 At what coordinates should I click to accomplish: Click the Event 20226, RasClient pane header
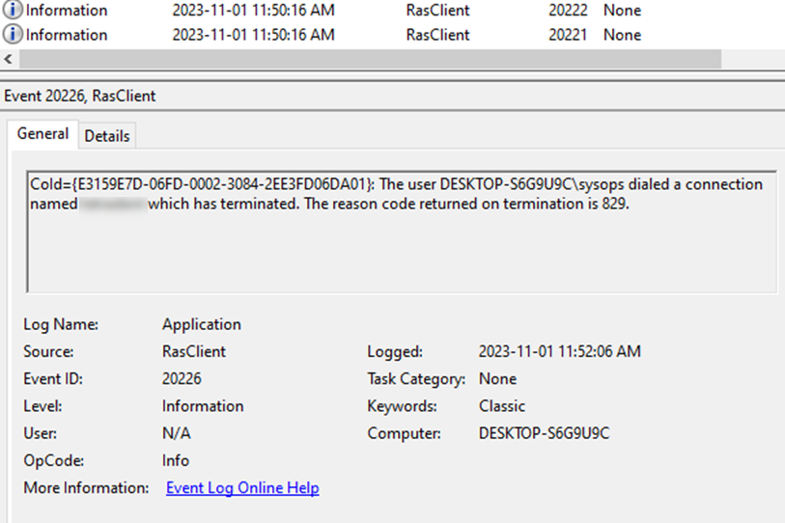(79, 96)
